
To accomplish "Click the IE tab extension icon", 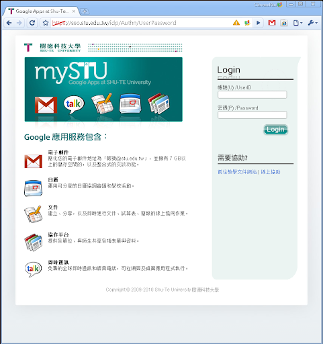I will click(x=284, y=23).
